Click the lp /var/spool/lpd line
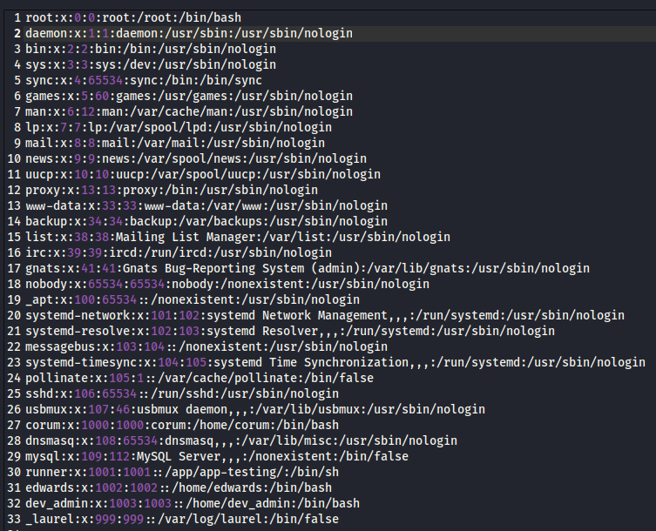The width and height of the screenshot is (656, 531). [x=179, y=127]
